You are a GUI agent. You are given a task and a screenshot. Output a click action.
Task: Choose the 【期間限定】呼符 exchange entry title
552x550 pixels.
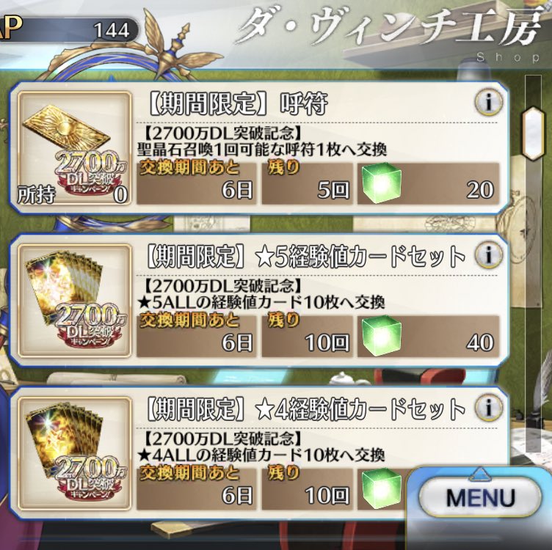click(x=236, y=103)
